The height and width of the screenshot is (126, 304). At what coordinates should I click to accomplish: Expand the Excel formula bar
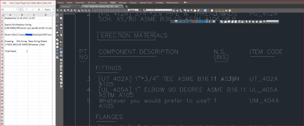[x=53, y=9]
